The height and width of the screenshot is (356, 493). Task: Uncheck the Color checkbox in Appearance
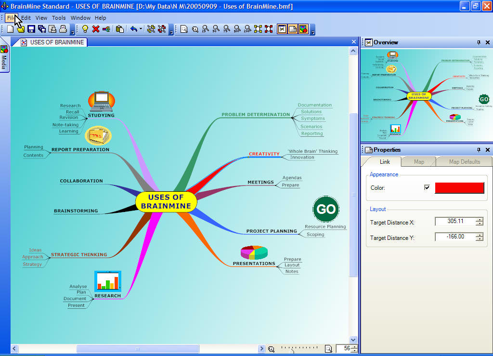(427, 187)
